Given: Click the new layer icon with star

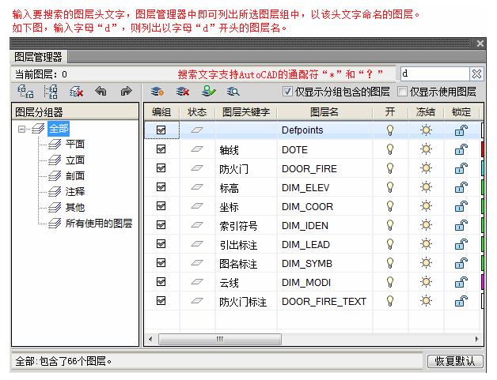Looking at the screenshot, I should 157,92.
